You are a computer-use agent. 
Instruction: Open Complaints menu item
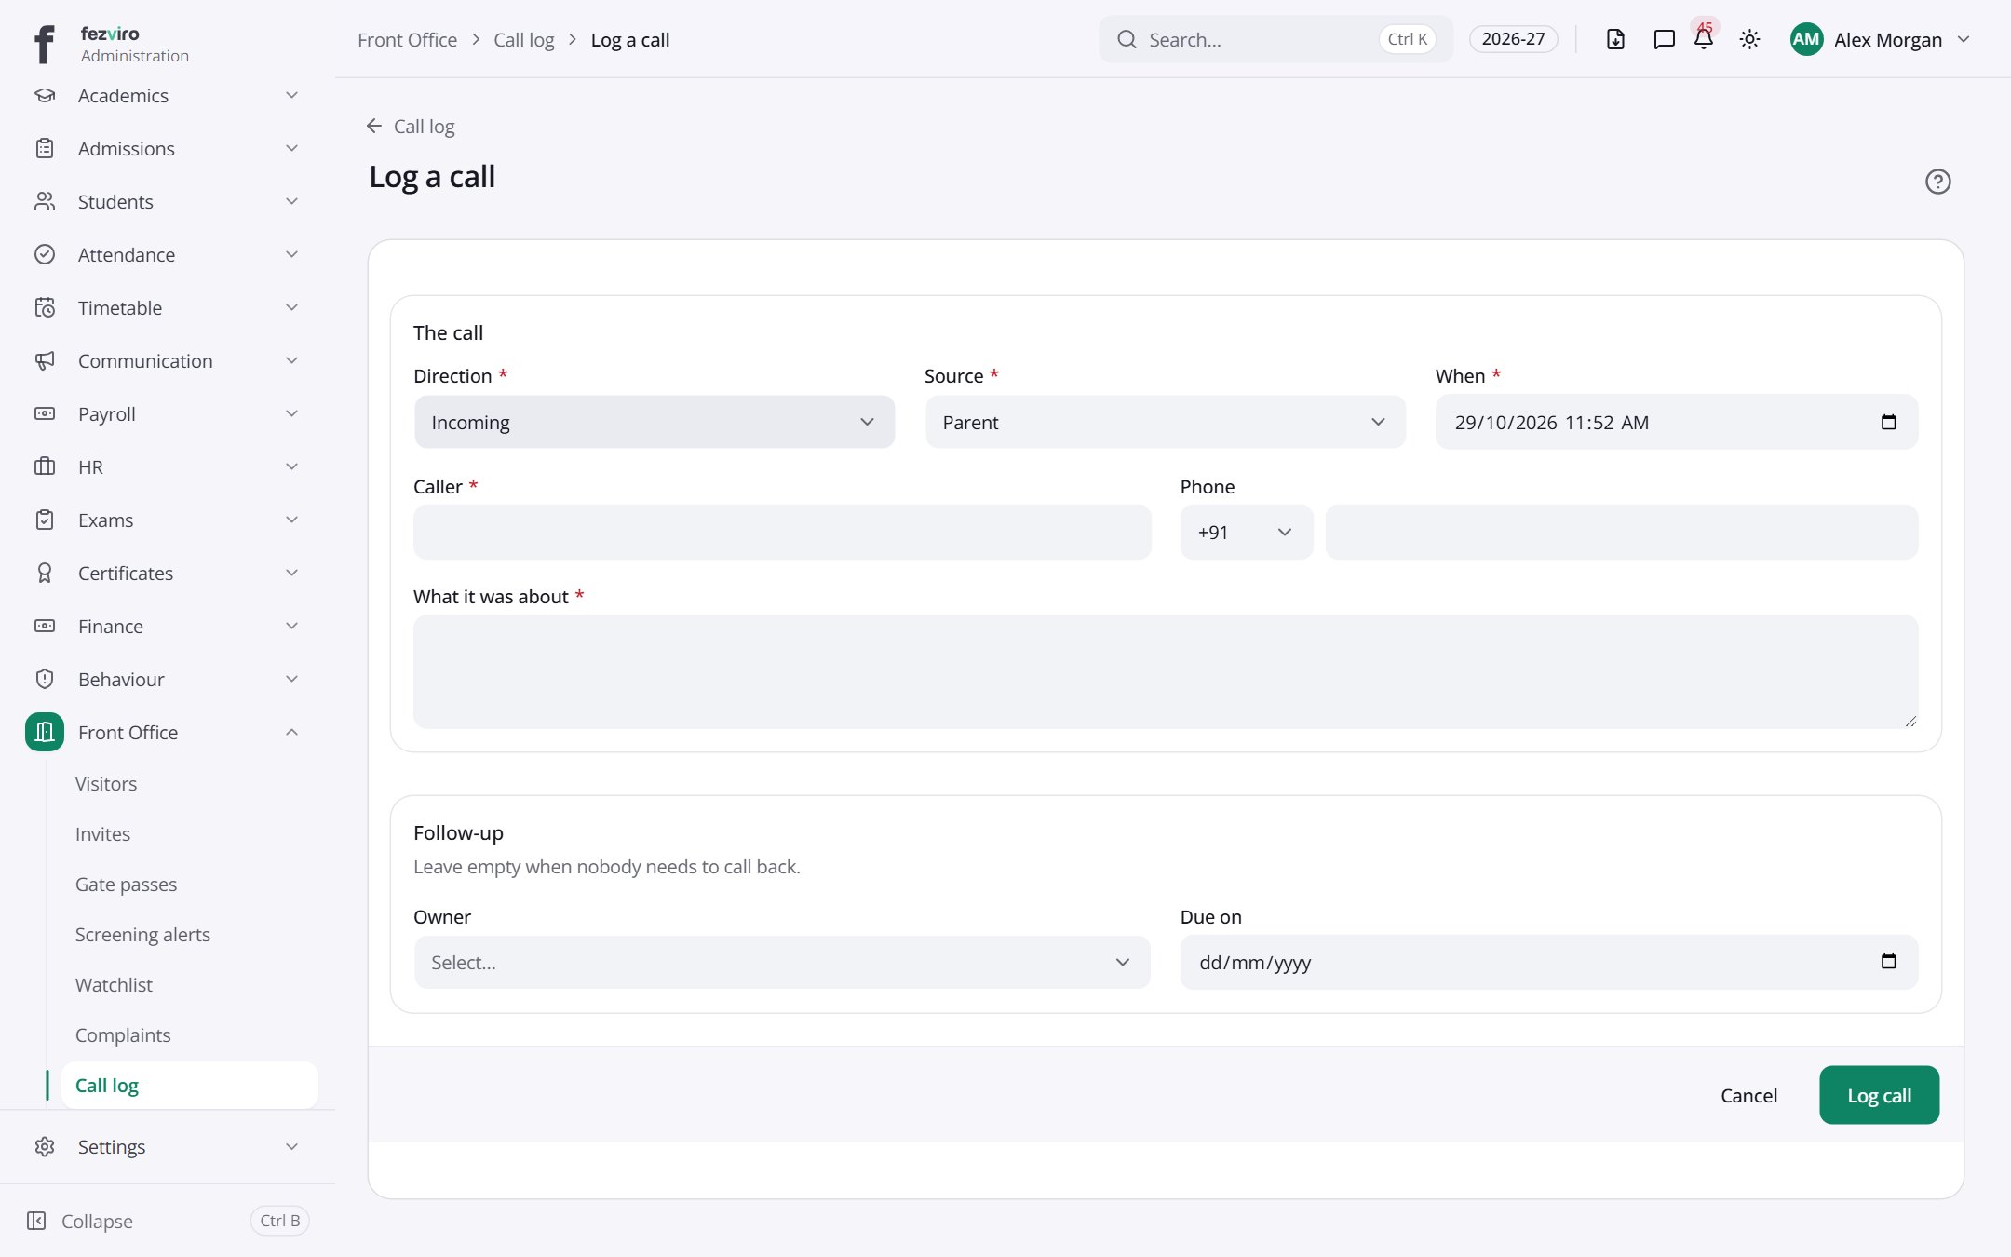(x=123, y=1035)
